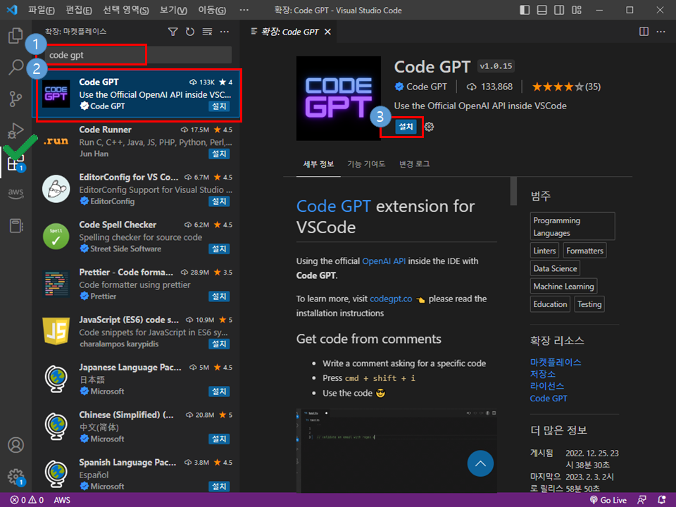676x507 pixels.
Task: Expand the hidden menu items ellipsis
Action: 244,10
